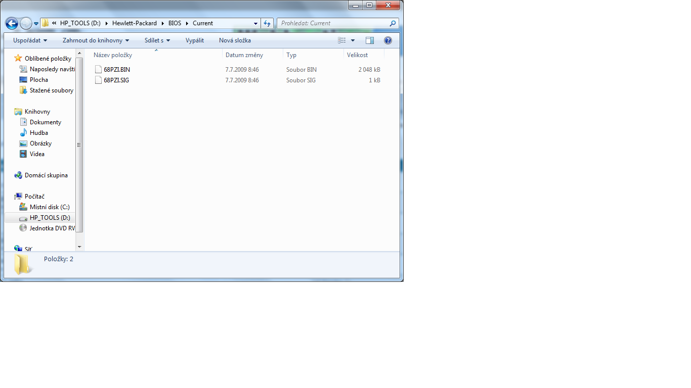Open Stažené soubory folder
Screen dimensions: 691x388
(52, 90)
